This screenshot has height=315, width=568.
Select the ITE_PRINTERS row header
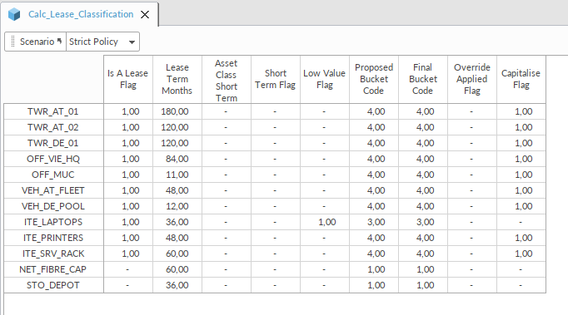(53, 238)
